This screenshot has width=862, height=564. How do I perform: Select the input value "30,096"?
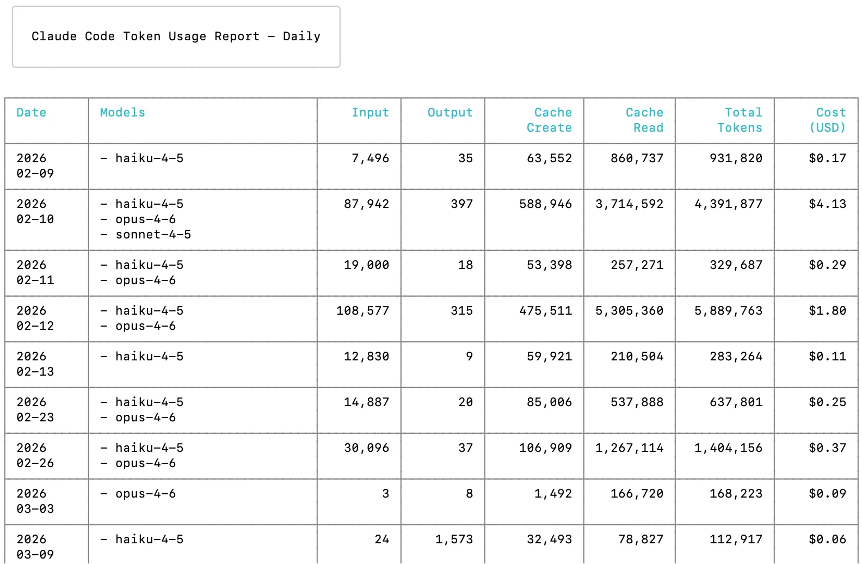tap(366, 448)
